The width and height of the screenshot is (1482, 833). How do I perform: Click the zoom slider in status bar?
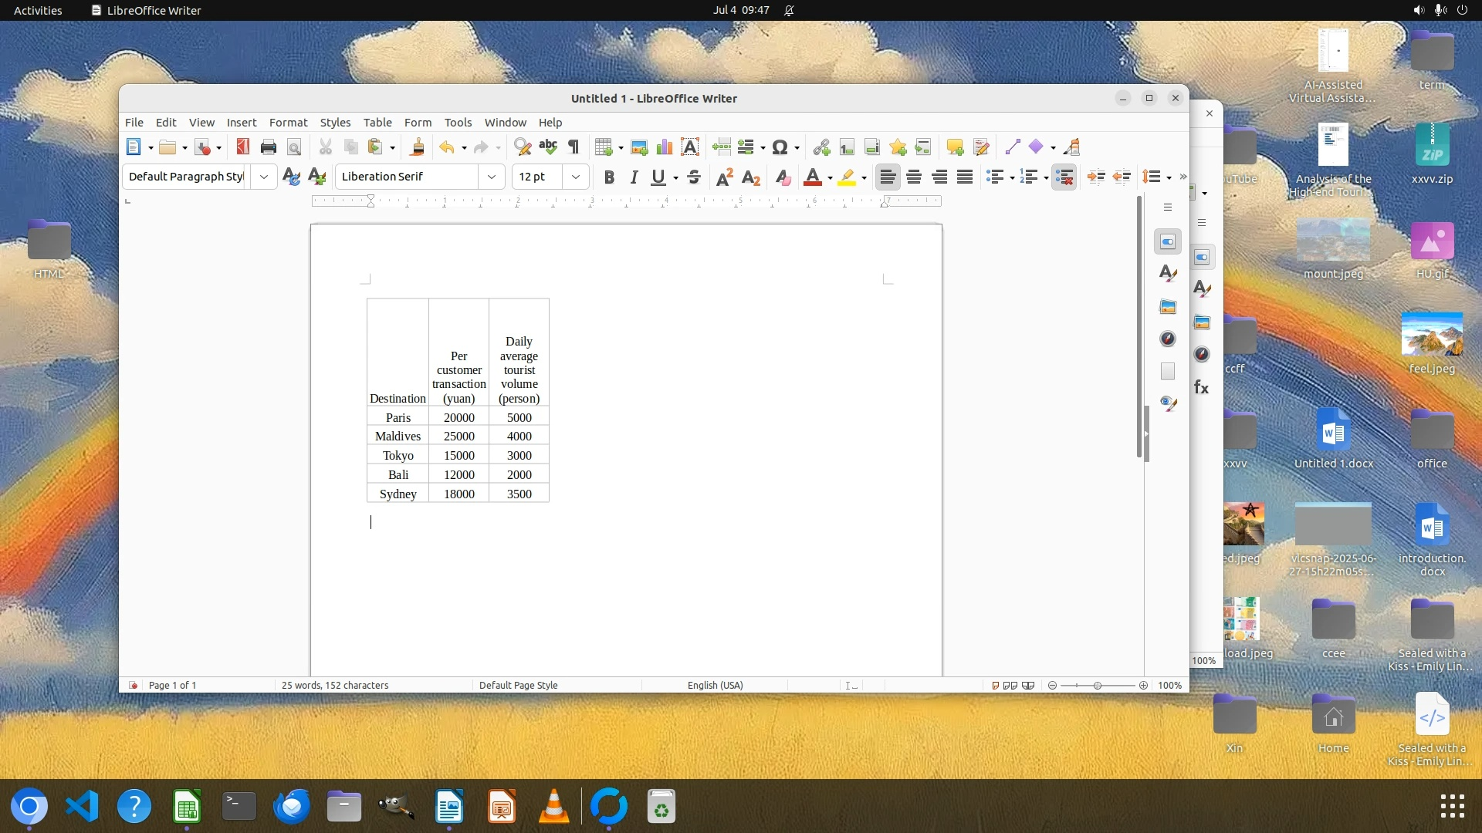tap(1097, 685)
